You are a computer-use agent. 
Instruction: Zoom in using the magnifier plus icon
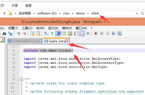click(18, 34)
